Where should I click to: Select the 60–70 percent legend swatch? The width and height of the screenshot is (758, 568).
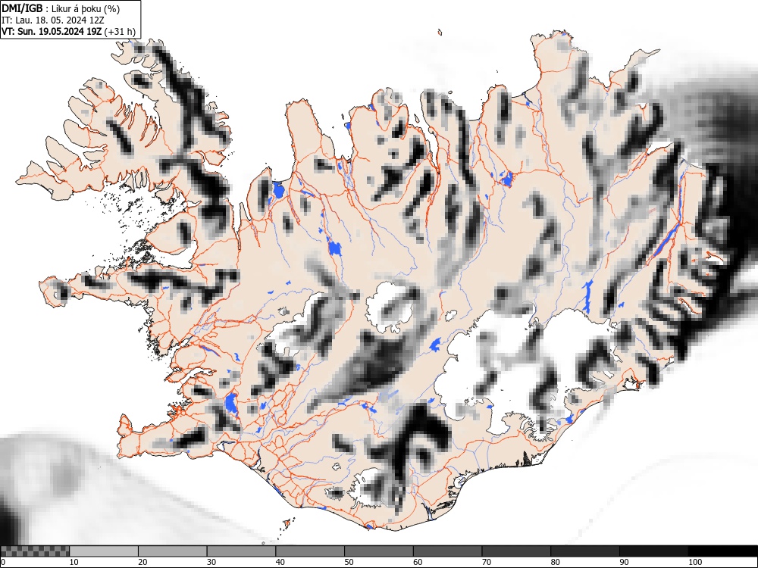447,551
